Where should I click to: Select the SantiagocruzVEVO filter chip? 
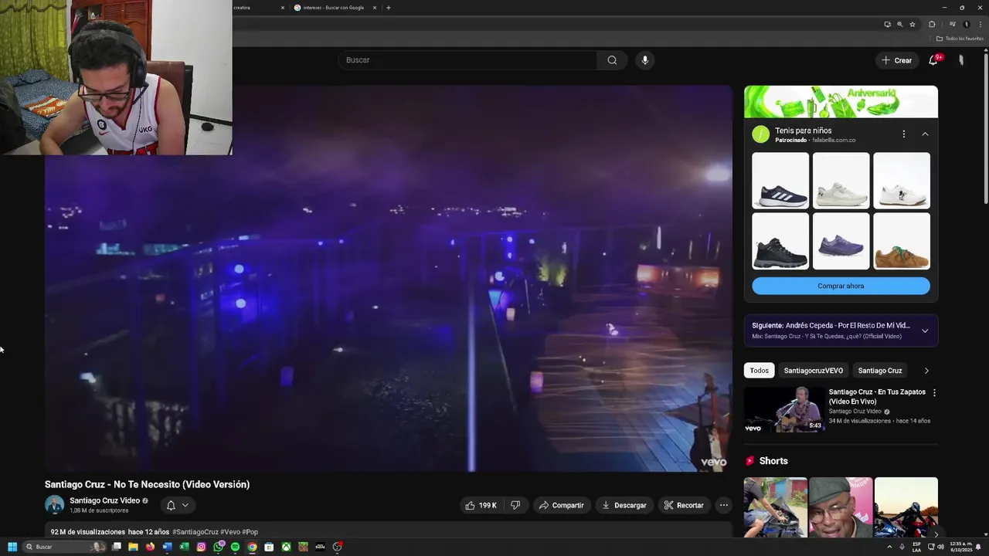pos(813,371)
